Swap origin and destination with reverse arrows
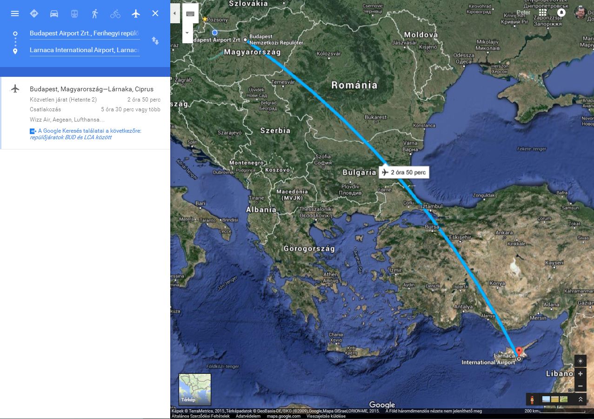Screen dimensions: 594x419 tap(155, 41)
